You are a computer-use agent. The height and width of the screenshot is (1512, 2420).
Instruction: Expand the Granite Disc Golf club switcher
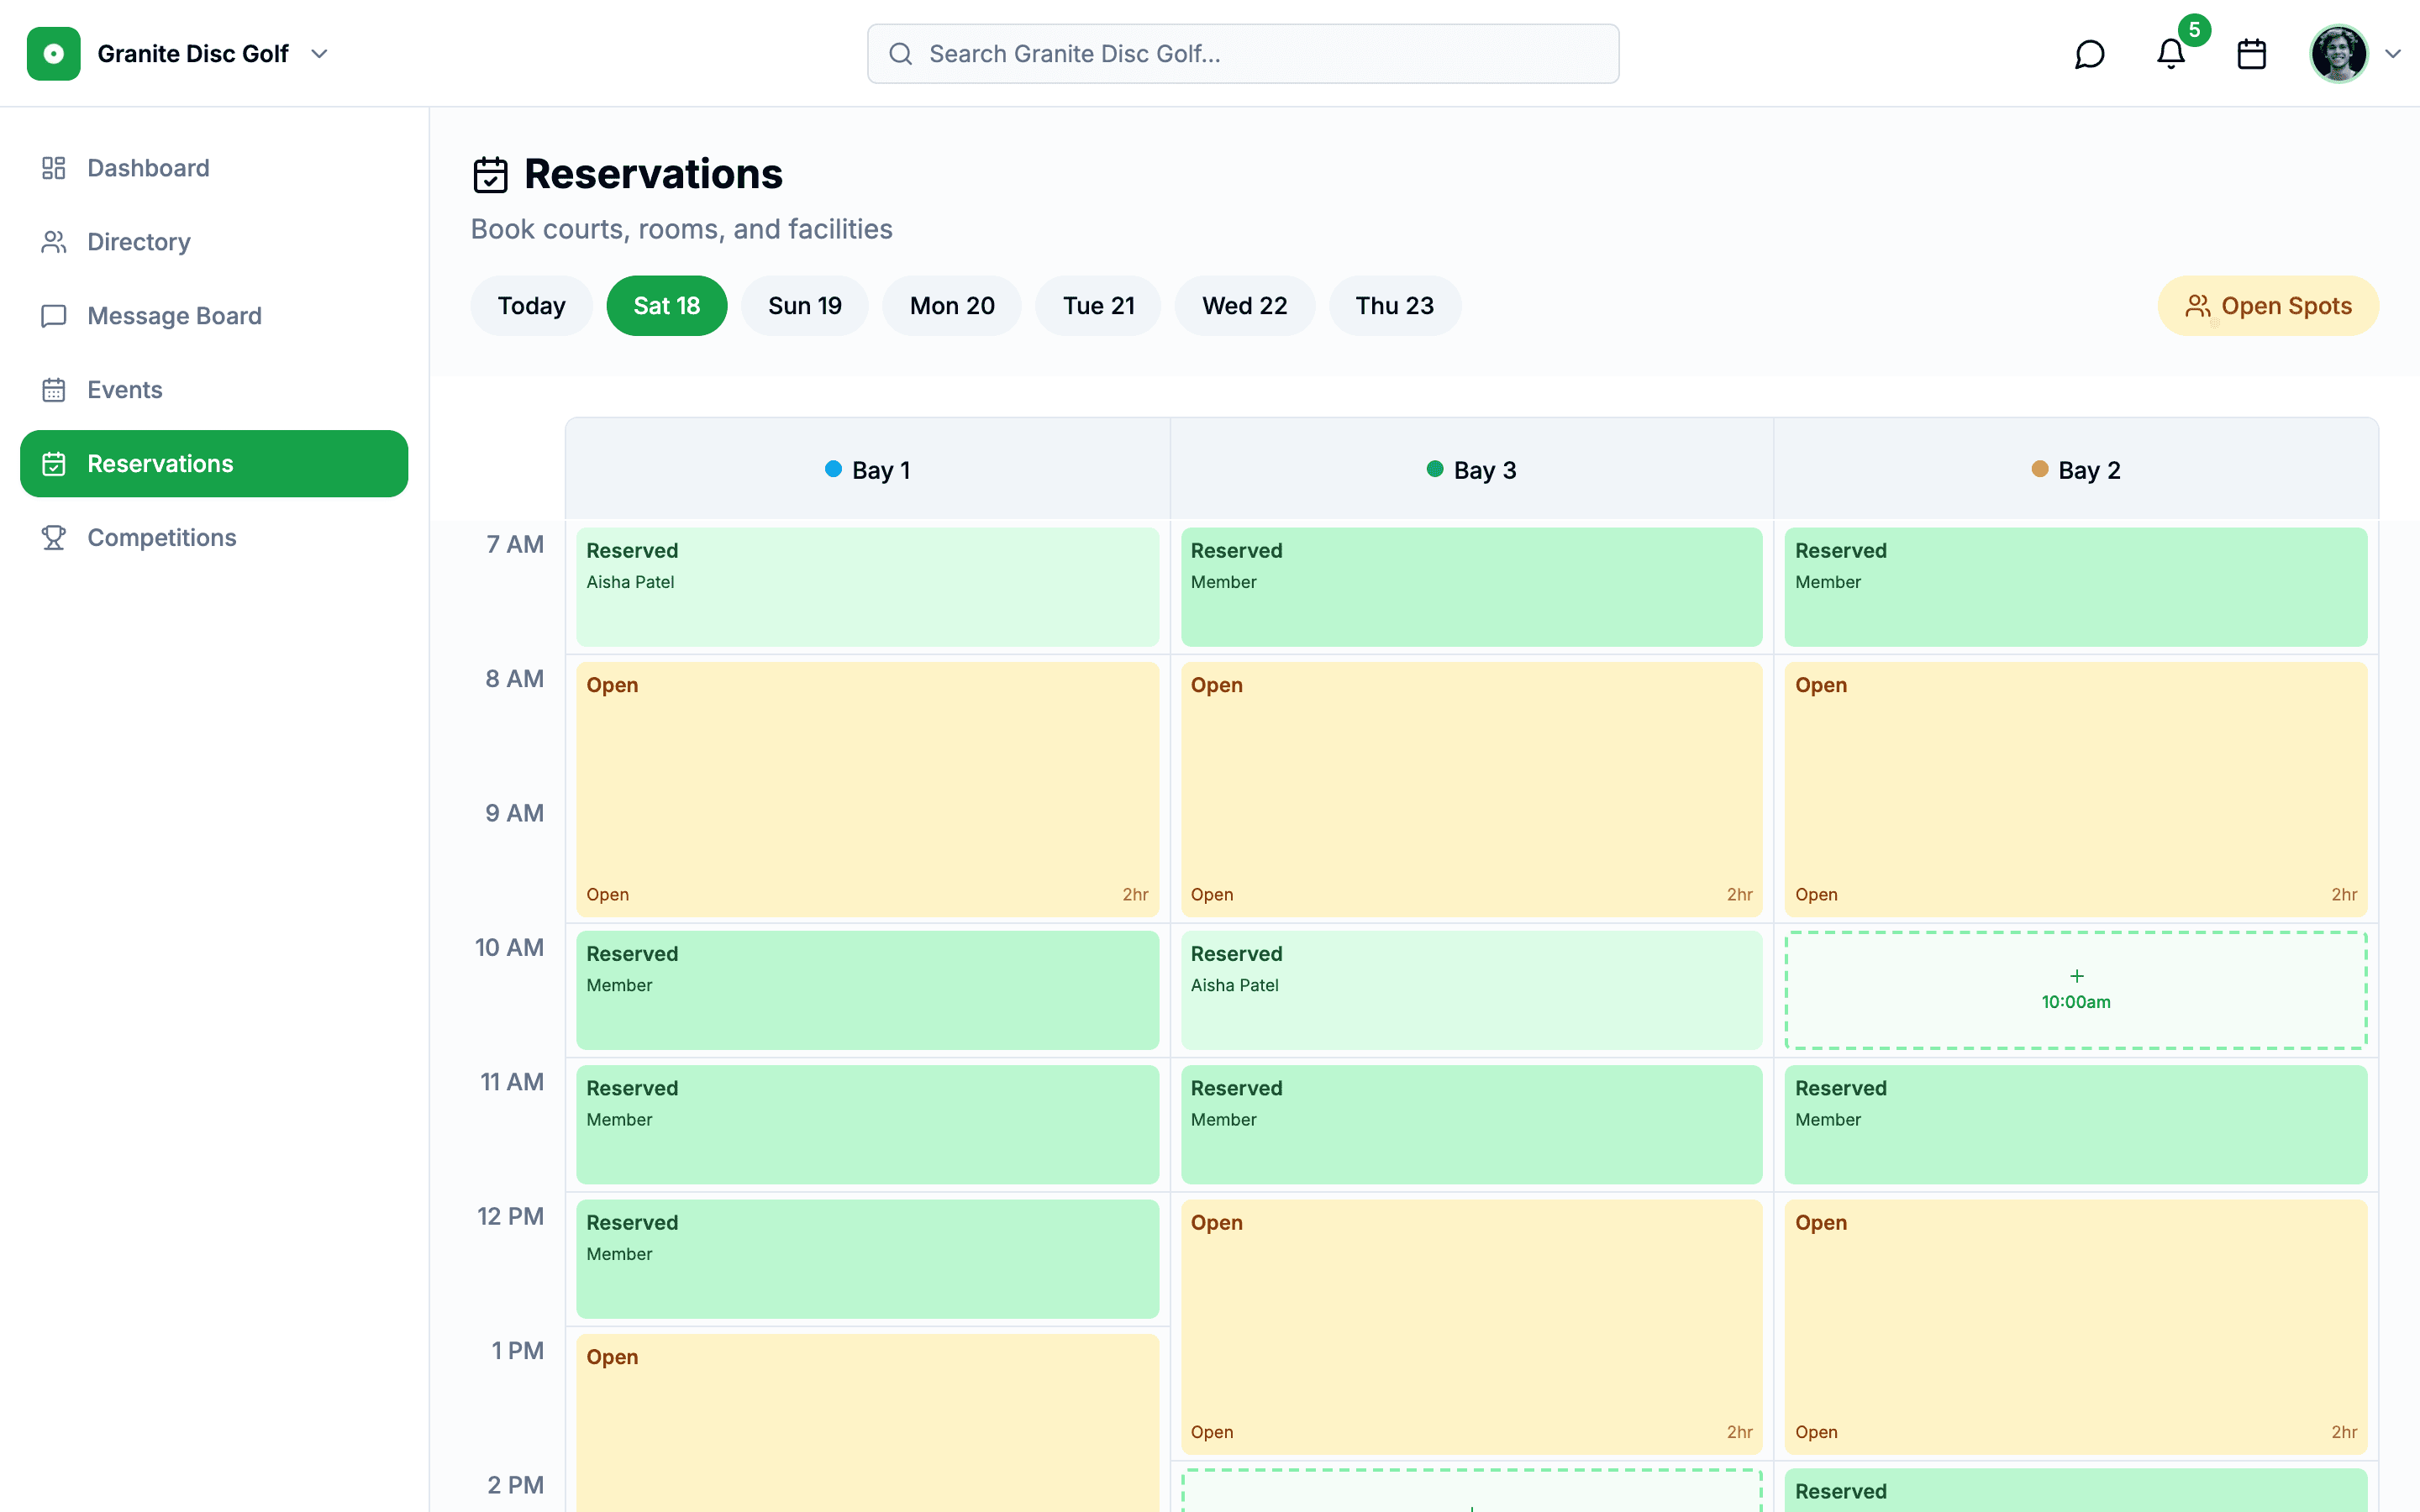319,54
